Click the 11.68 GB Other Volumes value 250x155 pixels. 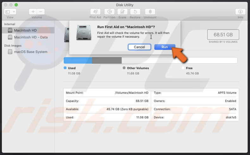point(133,74)
